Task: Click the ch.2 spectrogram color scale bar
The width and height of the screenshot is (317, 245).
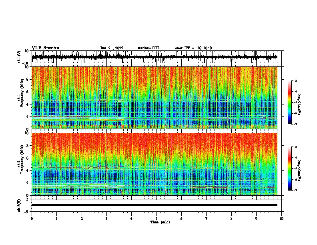Action: [290, 169]
